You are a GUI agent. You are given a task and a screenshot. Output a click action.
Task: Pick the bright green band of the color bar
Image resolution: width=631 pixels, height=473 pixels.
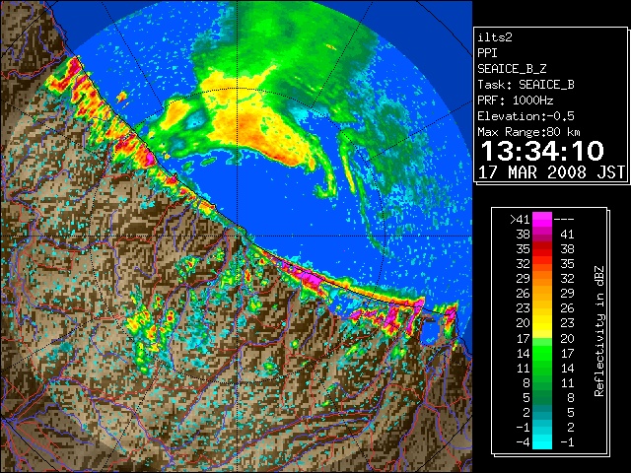542,353
